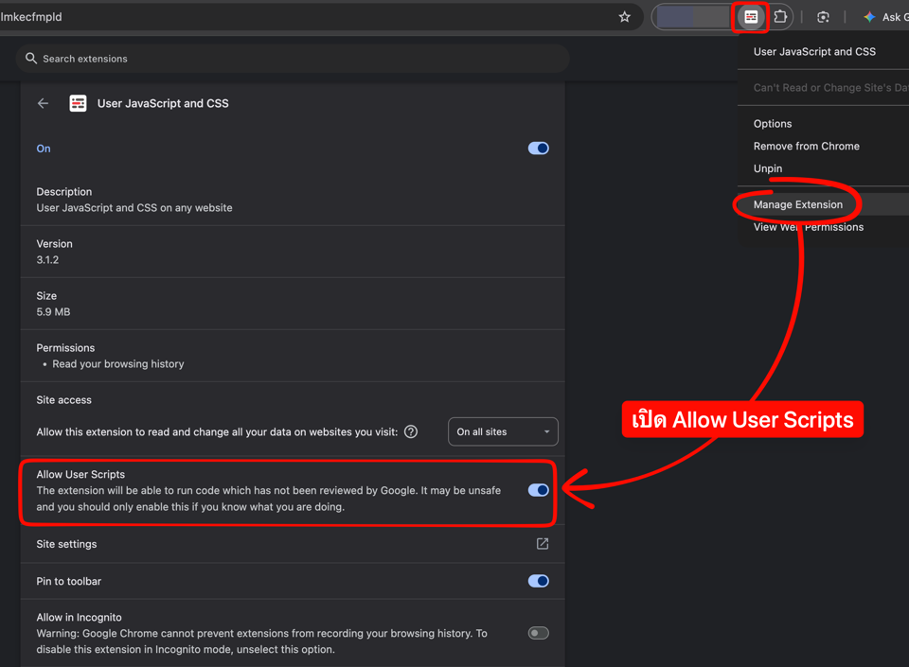
Task: Turn off the extension On toggle
Action: pos(538,149)
